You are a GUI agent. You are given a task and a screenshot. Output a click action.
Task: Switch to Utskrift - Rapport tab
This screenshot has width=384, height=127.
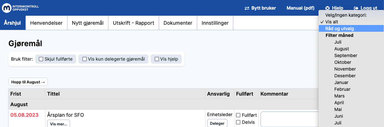point(134,23)
